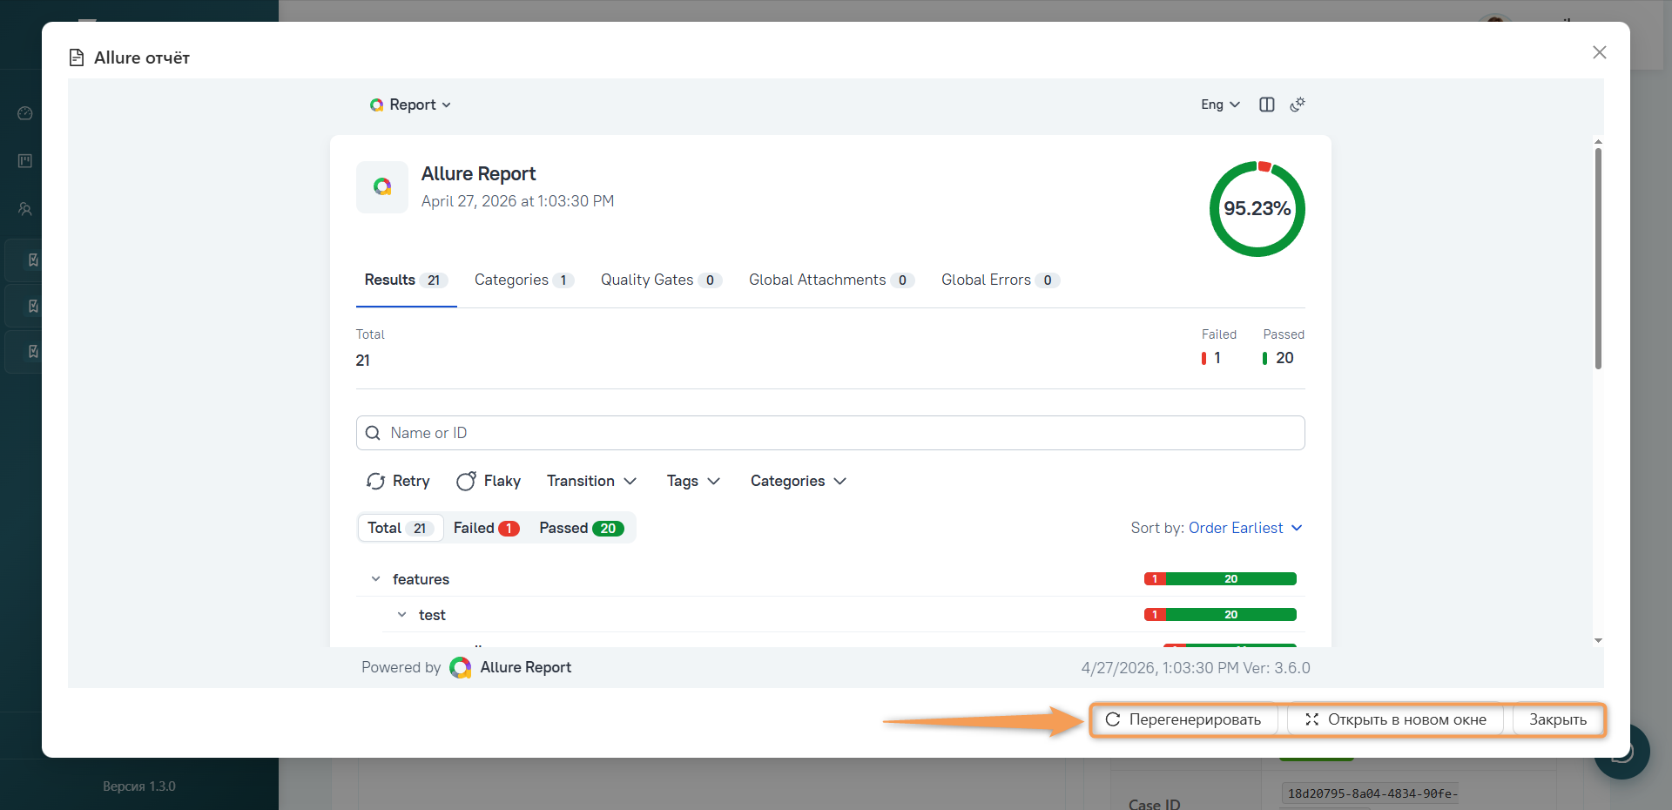Filter results by Failed 1

click(486, 528)
